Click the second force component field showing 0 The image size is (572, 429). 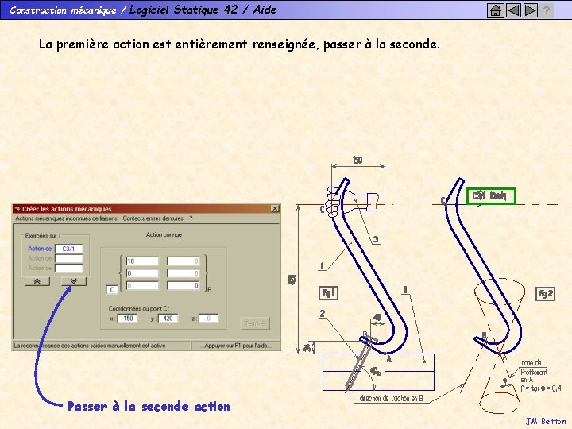142,273
